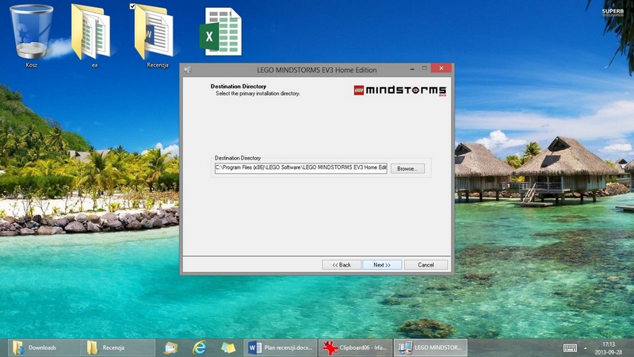Viewport: 634px width, 357px height.
Task: Click the Browse... button
Action: click(407, 168)
